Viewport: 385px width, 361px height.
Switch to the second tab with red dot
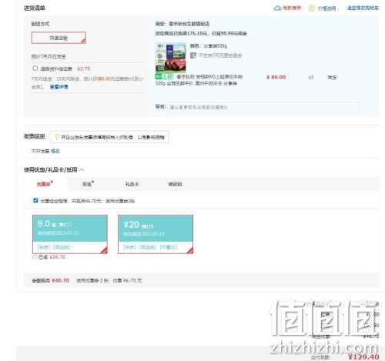click(x=88, y=184)
